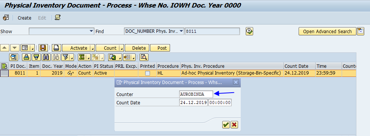Click the Save icon in the toolbar
The width and height of the screenshot is (370, 136).
coord(43,48)
